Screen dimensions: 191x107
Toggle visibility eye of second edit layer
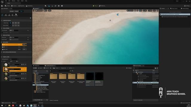click(x=4, y=47)
